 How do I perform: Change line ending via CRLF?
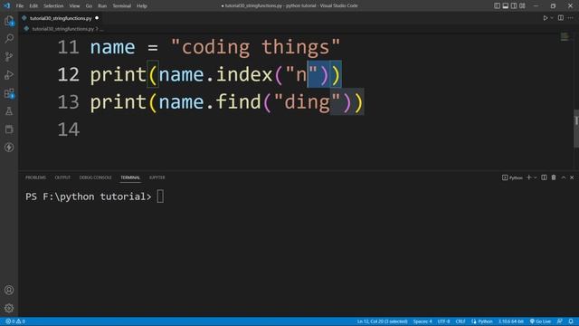coord(460,321)
